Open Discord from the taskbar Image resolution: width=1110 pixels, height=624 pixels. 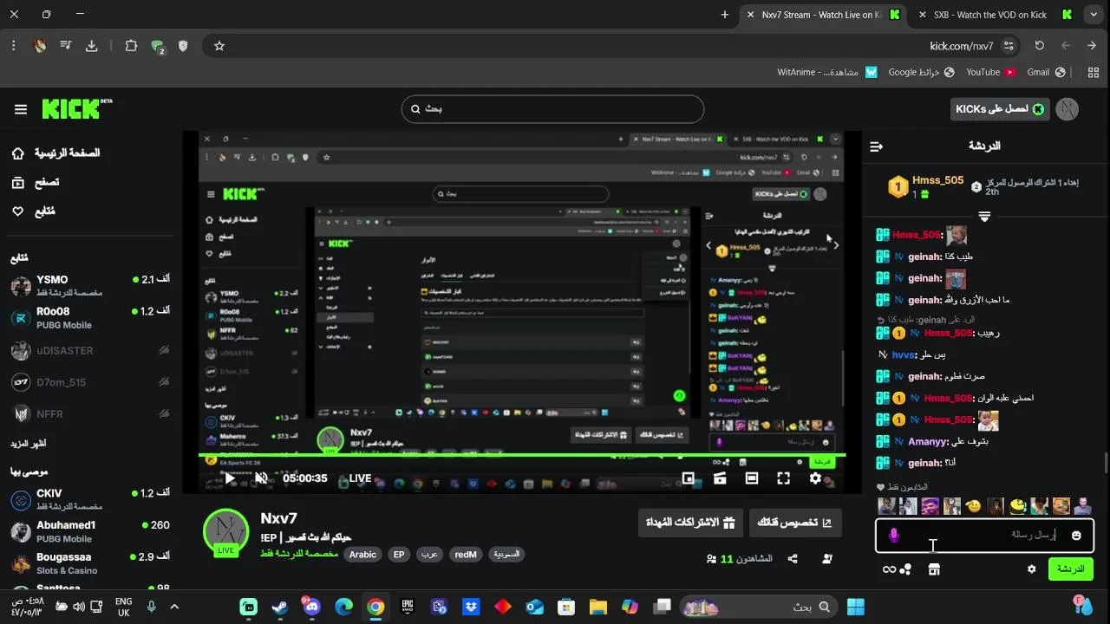click(312, 607)
